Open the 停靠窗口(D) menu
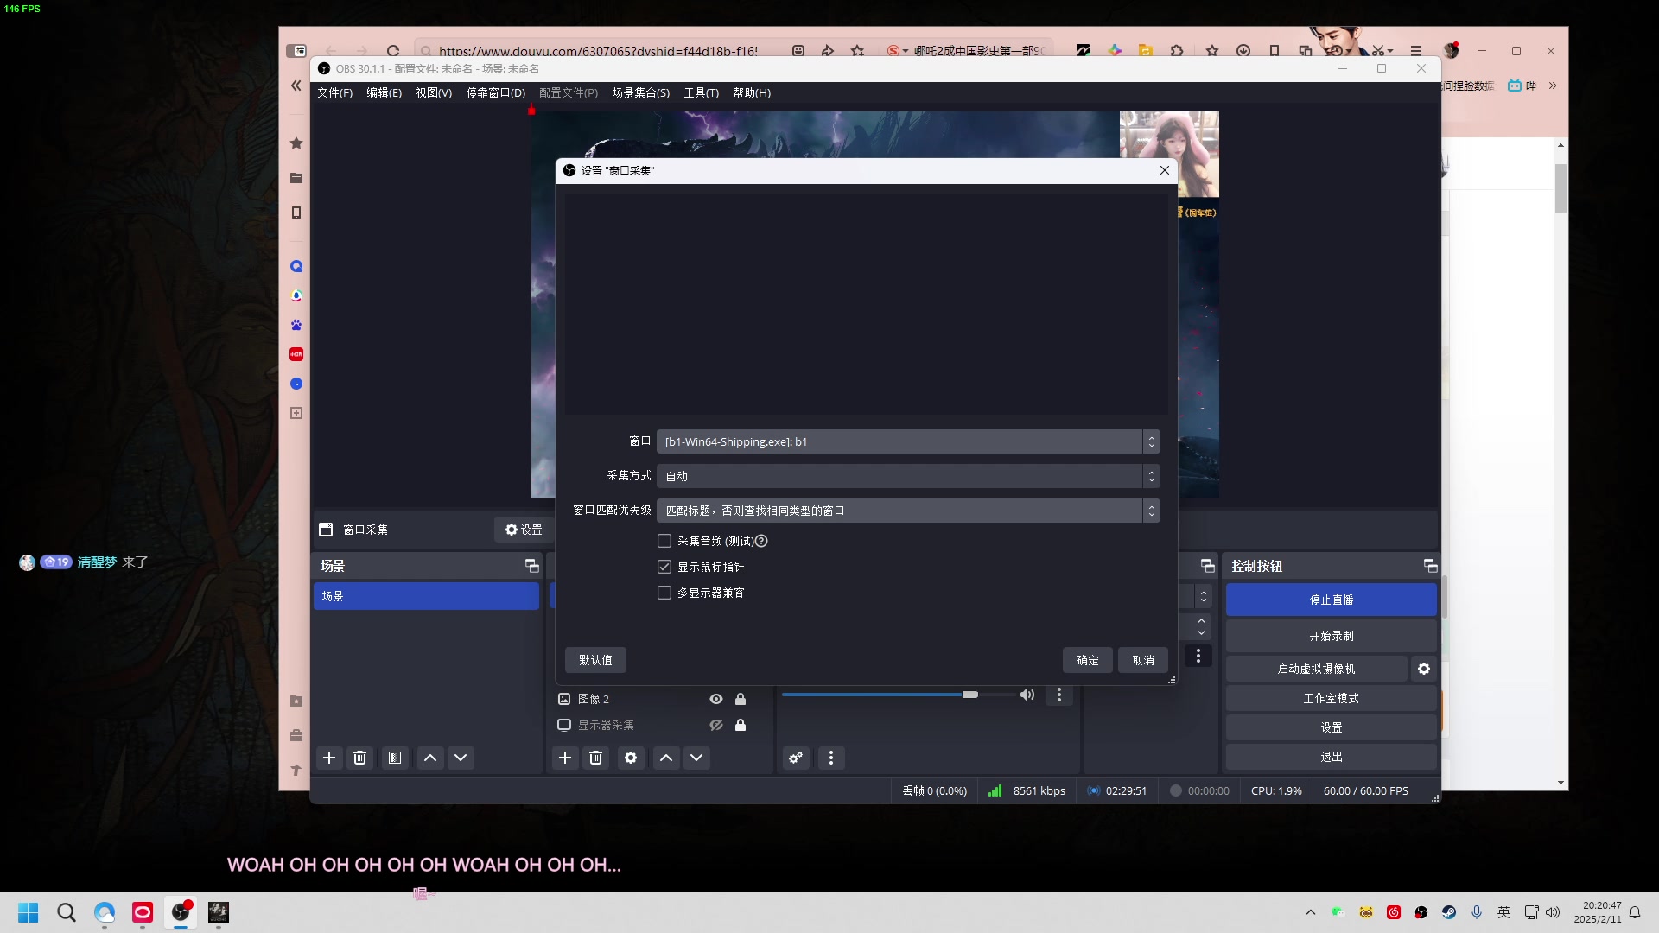The width and height of the screenshot is (1659, 933). click(x=496, y=92)
